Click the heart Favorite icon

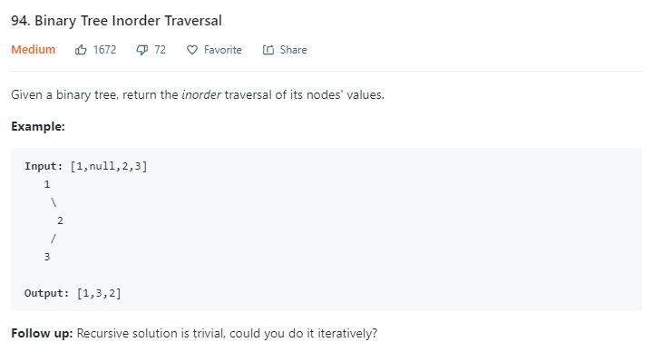(x=192, y=50)
